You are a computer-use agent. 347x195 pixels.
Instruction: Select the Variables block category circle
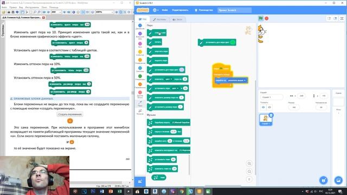pyautogui.click(x=140, y=84)
